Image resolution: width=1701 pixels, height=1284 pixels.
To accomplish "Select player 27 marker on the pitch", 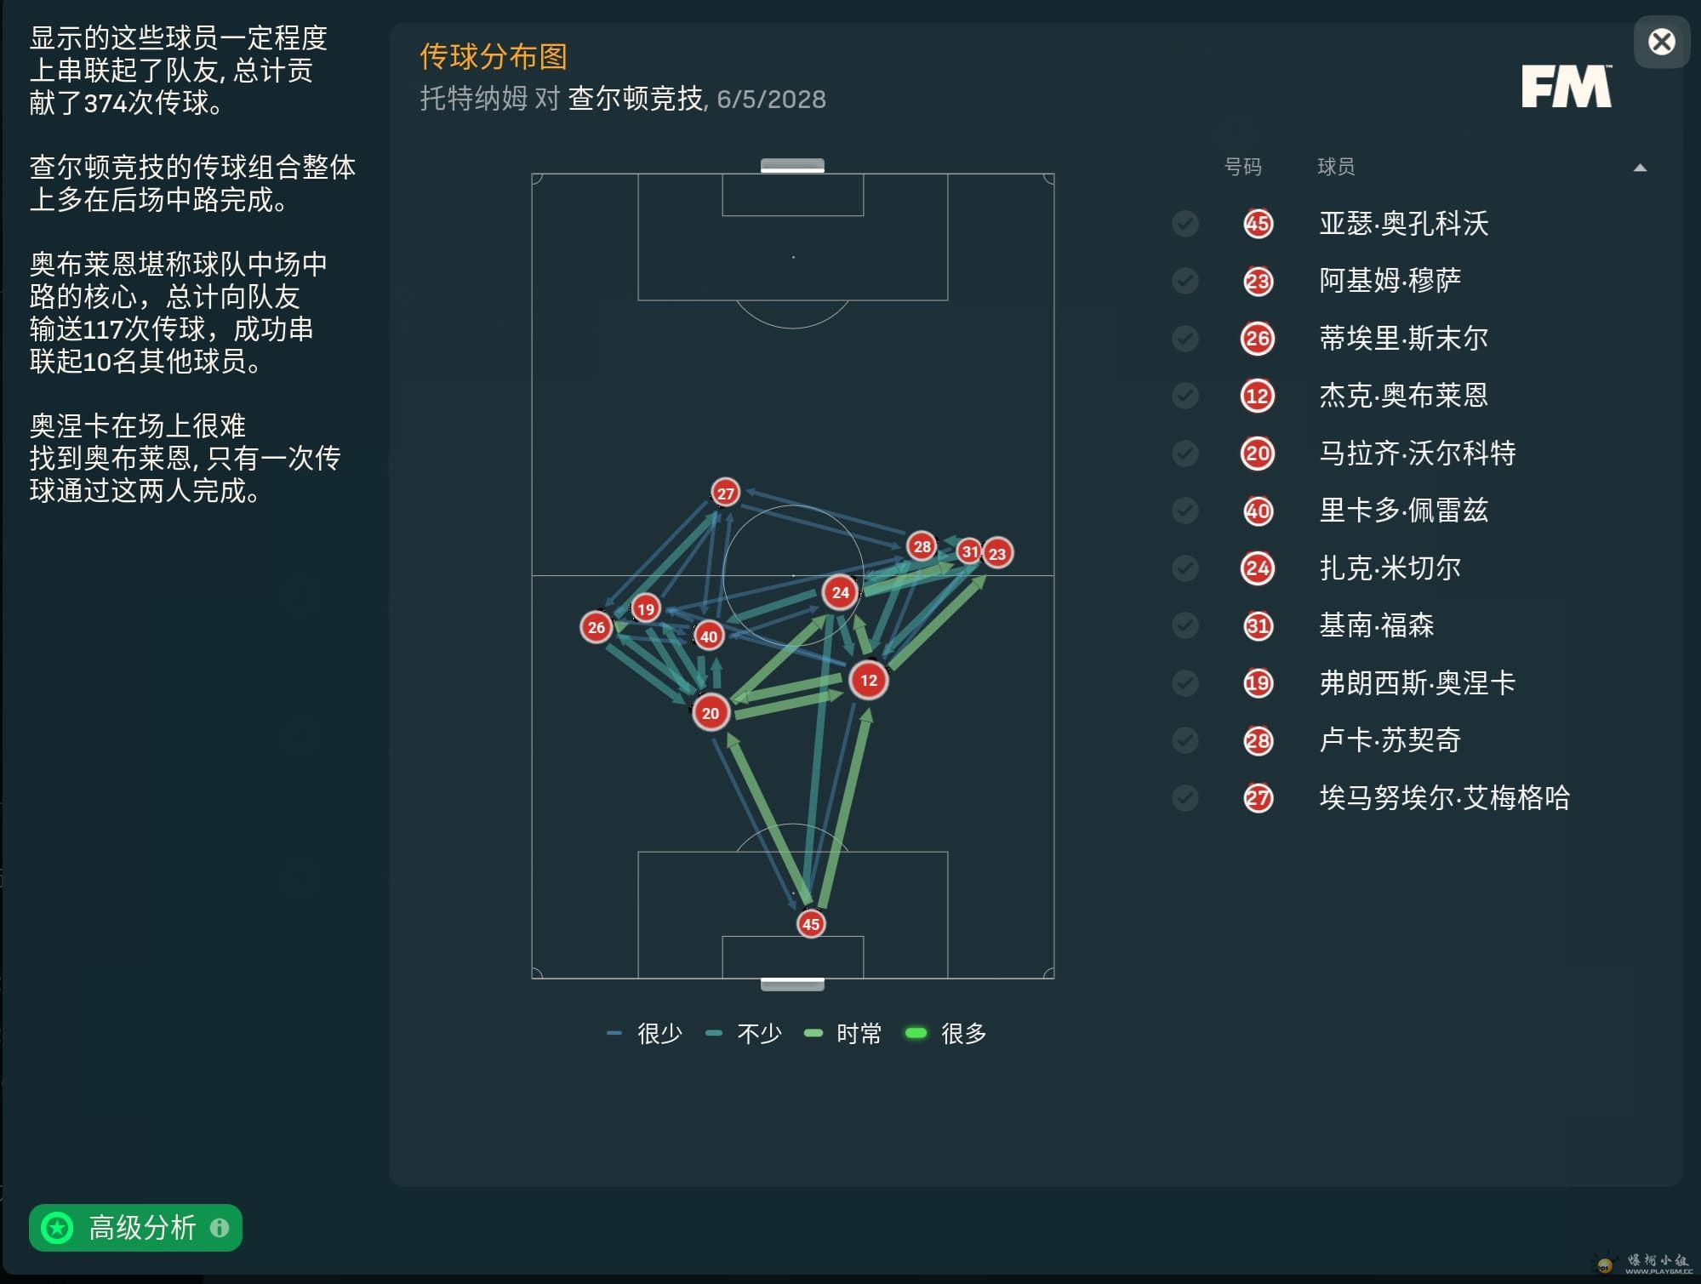I will (x=725, y=493).
